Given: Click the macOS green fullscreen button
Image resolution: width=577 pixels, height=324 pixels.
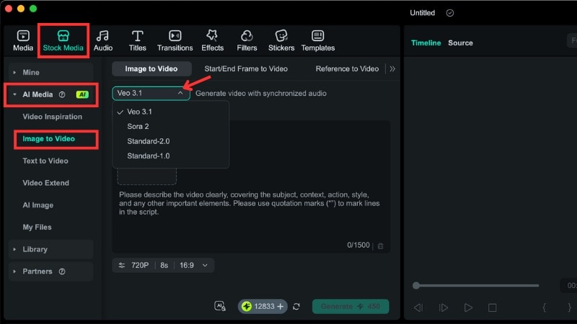Looking at the screenshot, I should (x=33, y=9).
